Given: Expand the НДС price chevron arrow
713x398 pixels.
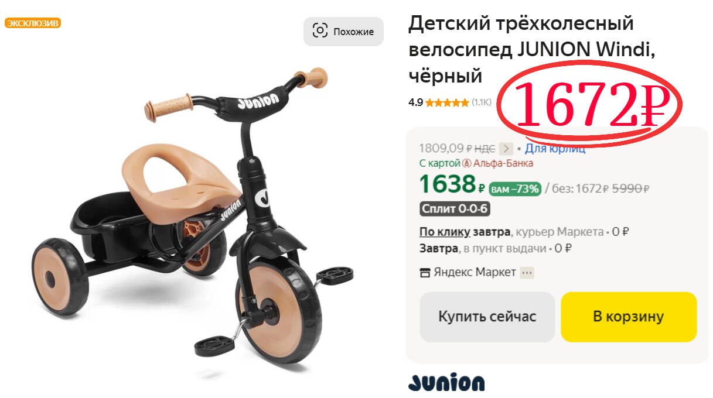Looking at the screenshot, I should tap(507, 149).
